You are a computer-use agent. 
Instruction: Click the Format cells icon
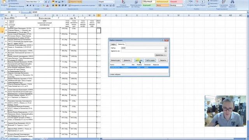point(203,2)
